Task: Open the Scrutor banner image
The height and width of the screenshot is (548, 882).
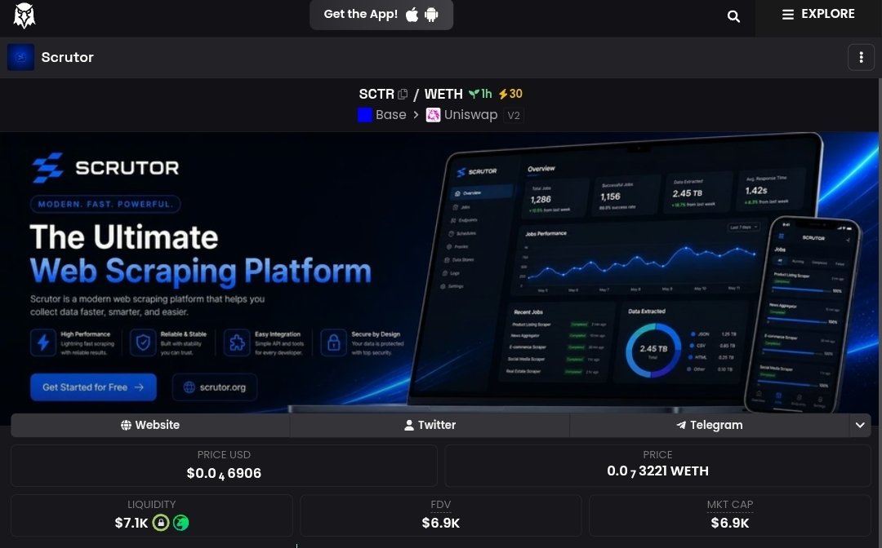Action: click(x=439, y=273)
